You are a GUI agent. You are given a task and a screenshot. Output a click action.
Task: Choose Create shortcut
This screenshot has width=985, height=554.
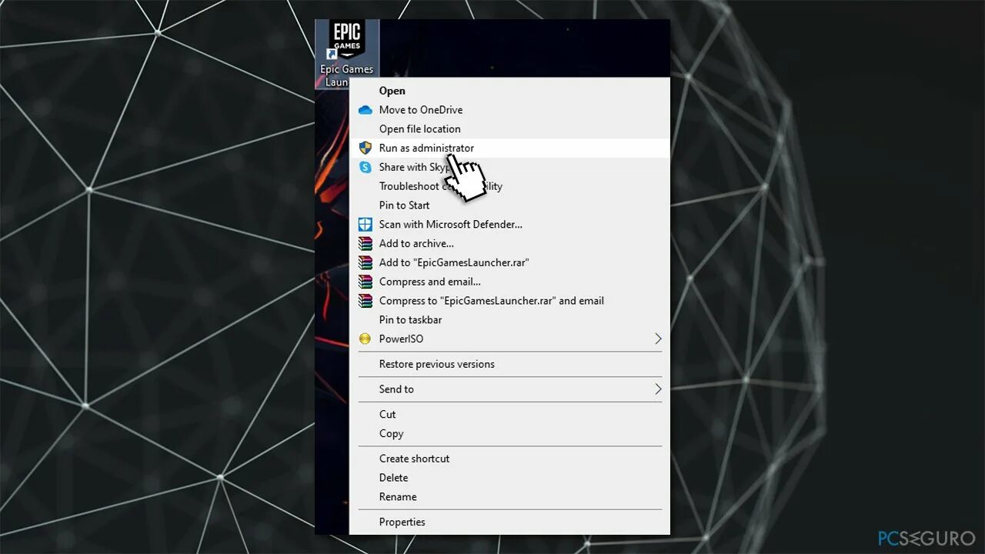pyautogui.click(x=509, y=459)
